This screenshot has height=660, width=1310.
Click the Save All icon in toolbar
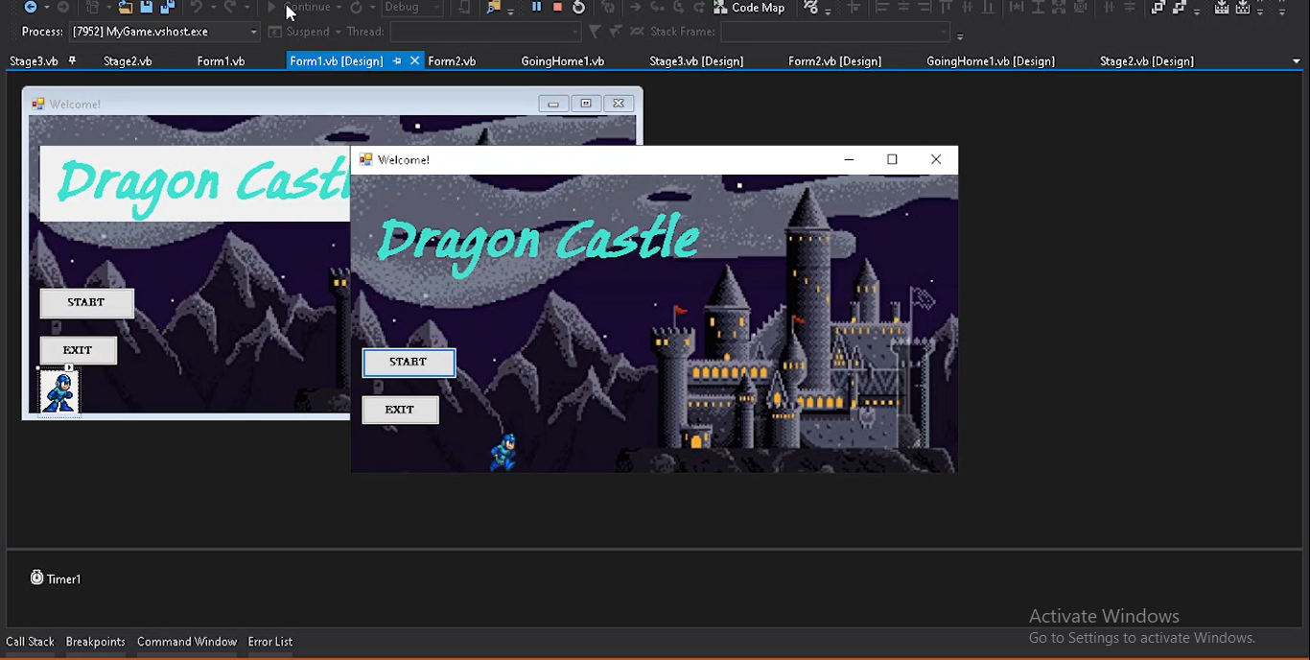[167, 8]
